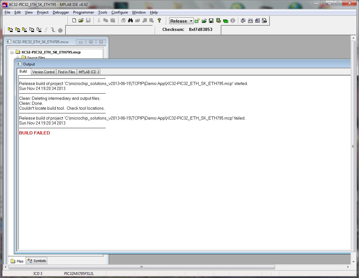Open the Edit menu
The height and width of the screenshot is (278, 359).
(x=17, y=12)
